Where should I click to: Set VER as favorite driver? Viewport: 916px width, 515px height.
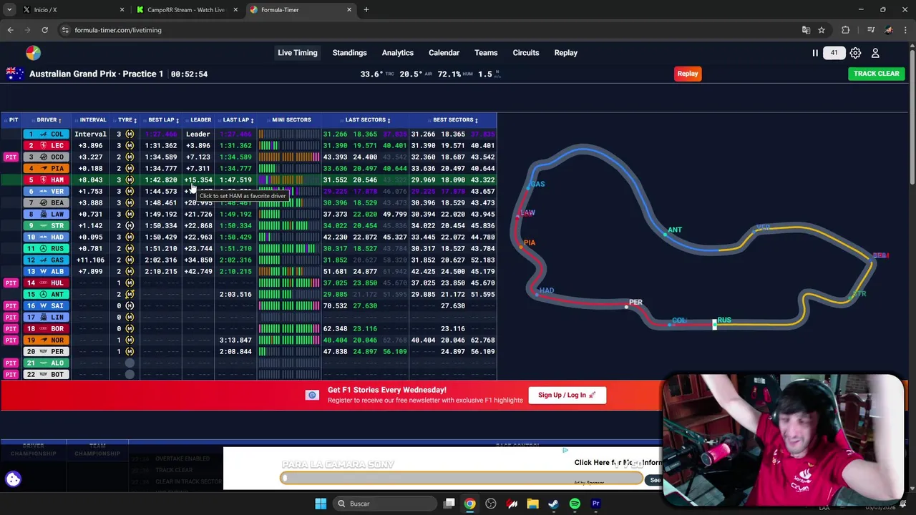tap(47, 191)
